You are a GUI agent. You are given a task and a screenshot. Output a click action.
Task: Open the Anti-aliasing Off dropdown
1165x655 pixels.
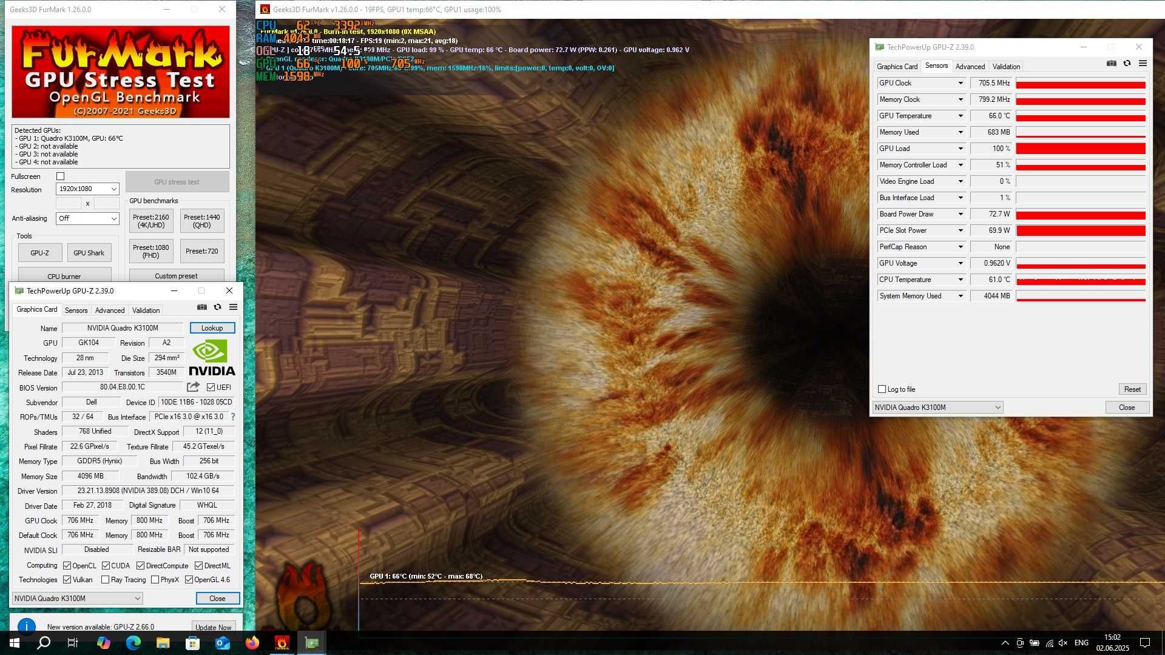pyautogui.click(x=87, y=218)
